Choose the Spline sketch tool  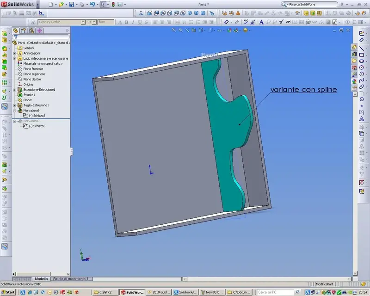click(x=362, y=80)
